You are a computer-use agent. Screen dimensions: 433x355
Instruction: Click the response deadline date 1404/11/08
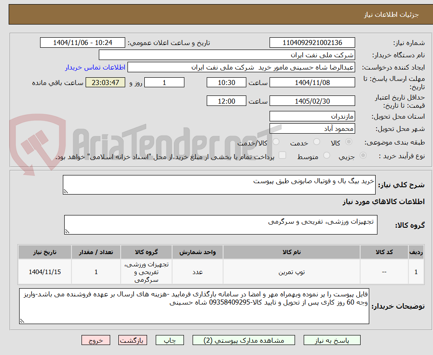pyautogui.click(x=312, y=82)
